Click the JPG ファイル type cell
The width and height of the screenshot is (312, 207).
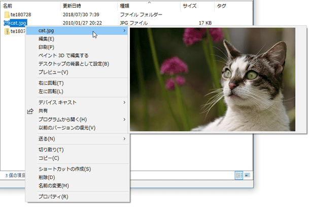[x=134, y=23]
